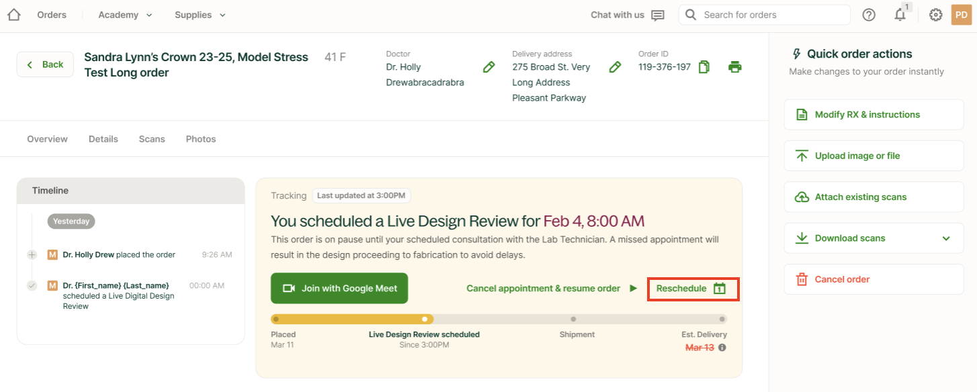Open the Photos tab

click(200, 139)
